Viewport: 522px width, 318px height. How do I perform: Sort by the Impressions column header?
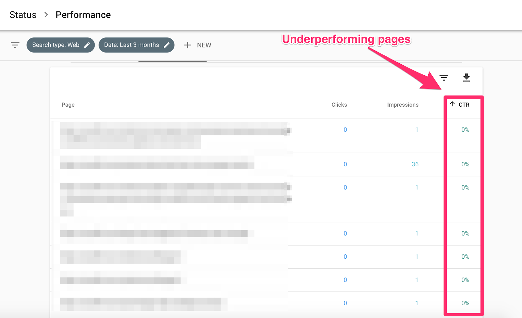403,105
